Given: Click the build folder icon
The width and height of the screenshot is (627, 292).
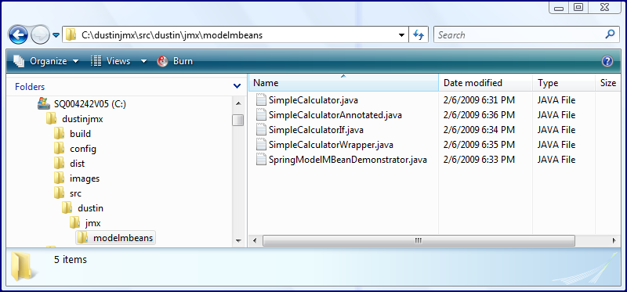Looking at the screenshot, I should click(60, 134).
